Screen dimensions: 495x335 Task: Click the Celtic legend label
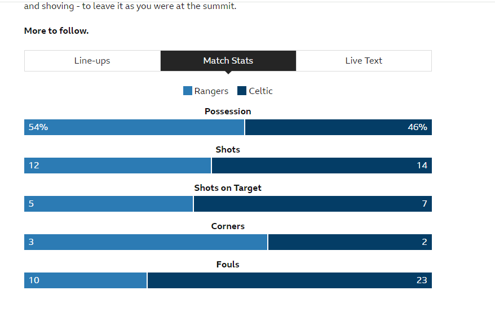[260, 91]
